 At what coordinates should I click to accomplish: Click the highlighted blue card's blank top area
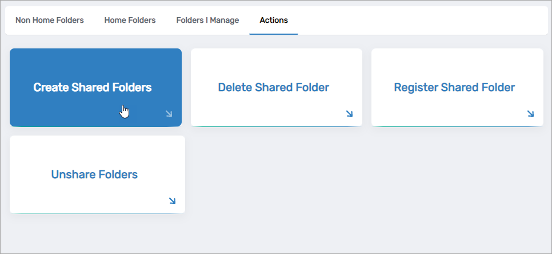[x=95, y=60]
